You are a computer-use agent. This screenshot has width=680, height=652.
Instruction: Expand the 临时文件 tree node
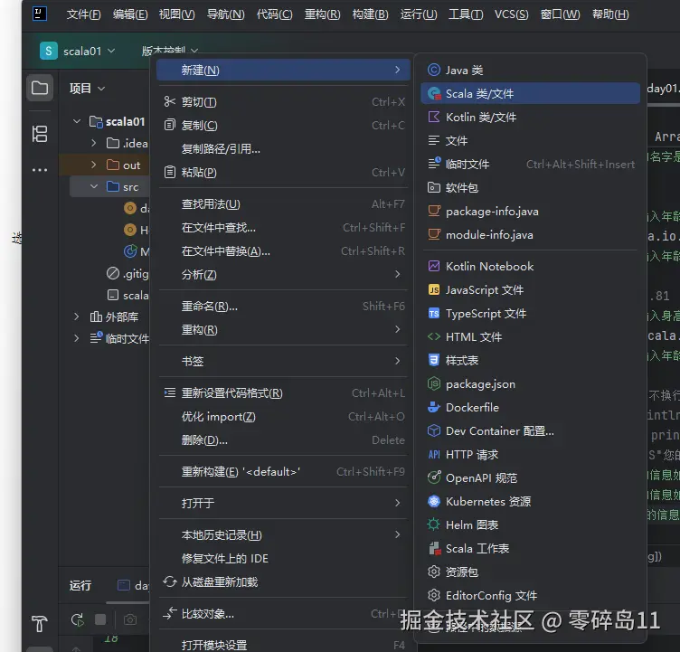click(77, 338)
